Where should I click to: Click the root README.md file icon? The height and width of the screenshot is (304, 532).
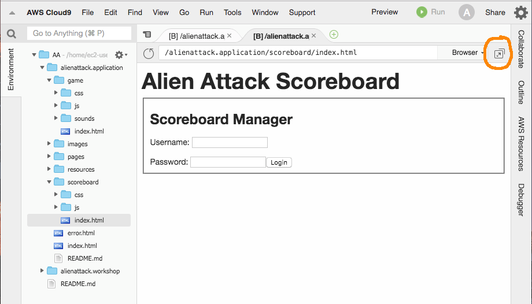[51, 284]
